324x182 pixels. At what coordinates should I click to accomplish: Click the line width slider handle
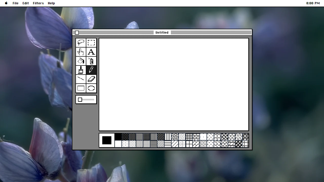pyautogui.click(x=80, y=100)
